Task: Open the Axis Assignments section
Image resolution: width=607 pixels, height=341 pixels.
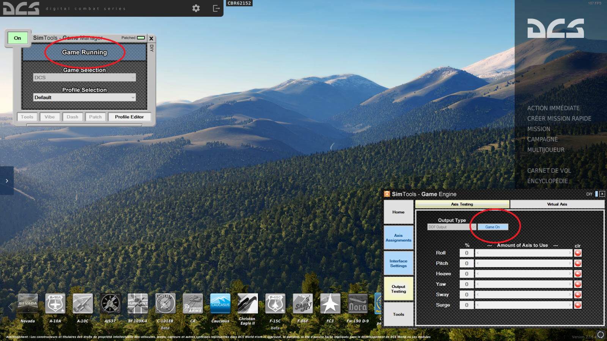Action: pos(398,238)
